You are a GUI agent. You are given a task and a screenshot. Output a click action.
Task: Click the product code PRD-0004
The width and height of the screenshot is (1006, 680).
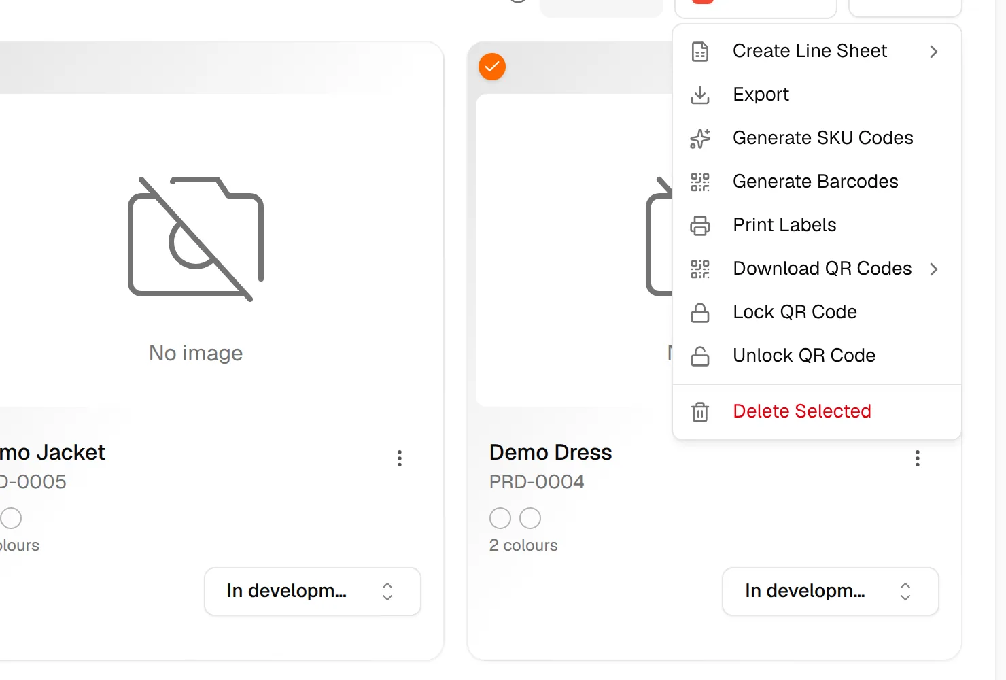(x=537, y=482)
